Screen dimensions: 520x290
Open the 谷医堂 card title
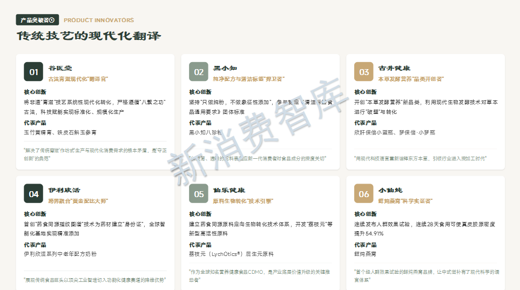tap(60, 68)
